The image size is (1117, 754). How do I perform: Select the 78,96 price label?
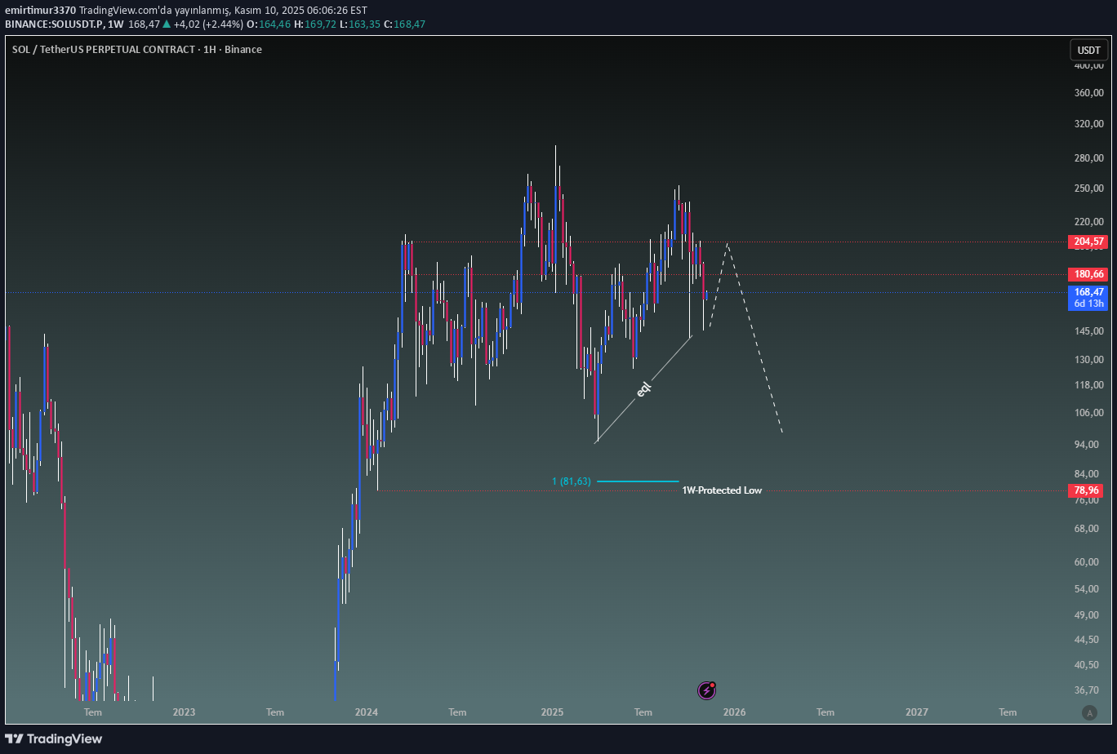(1089, 490)
